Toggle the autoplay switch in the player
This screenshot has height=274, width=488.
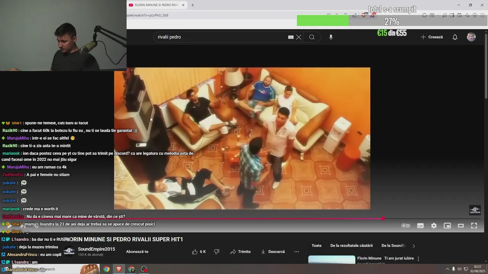[x=406, y=226]
